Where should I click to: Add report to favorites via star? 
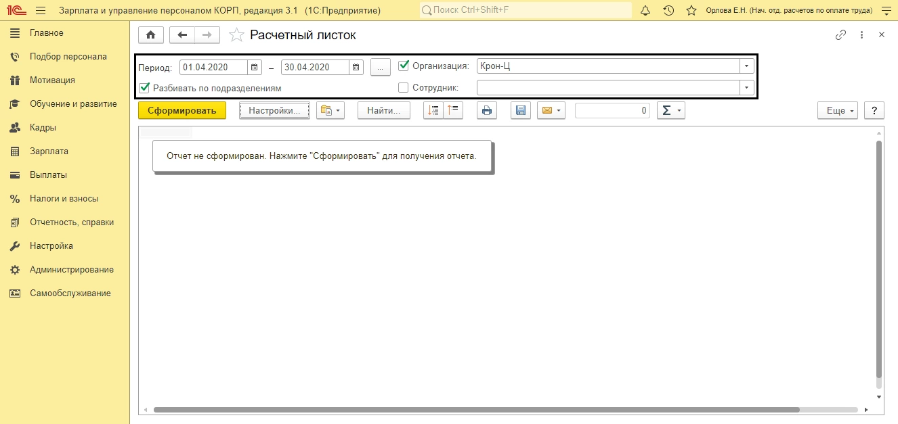pyautogui.click(x=236, y=35)
